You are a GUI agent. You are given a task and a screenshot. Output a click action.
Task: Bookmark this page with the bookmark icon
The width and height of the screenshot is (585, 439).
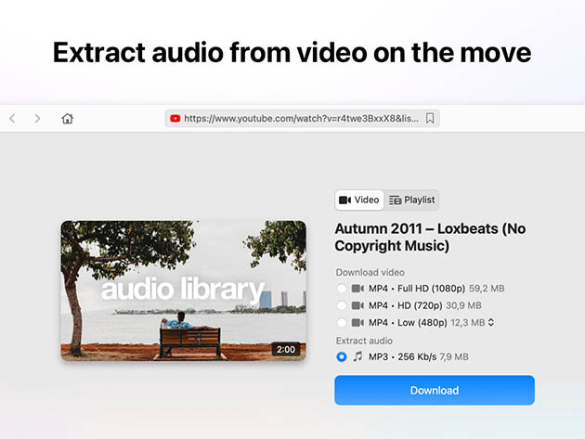point(430,119)
